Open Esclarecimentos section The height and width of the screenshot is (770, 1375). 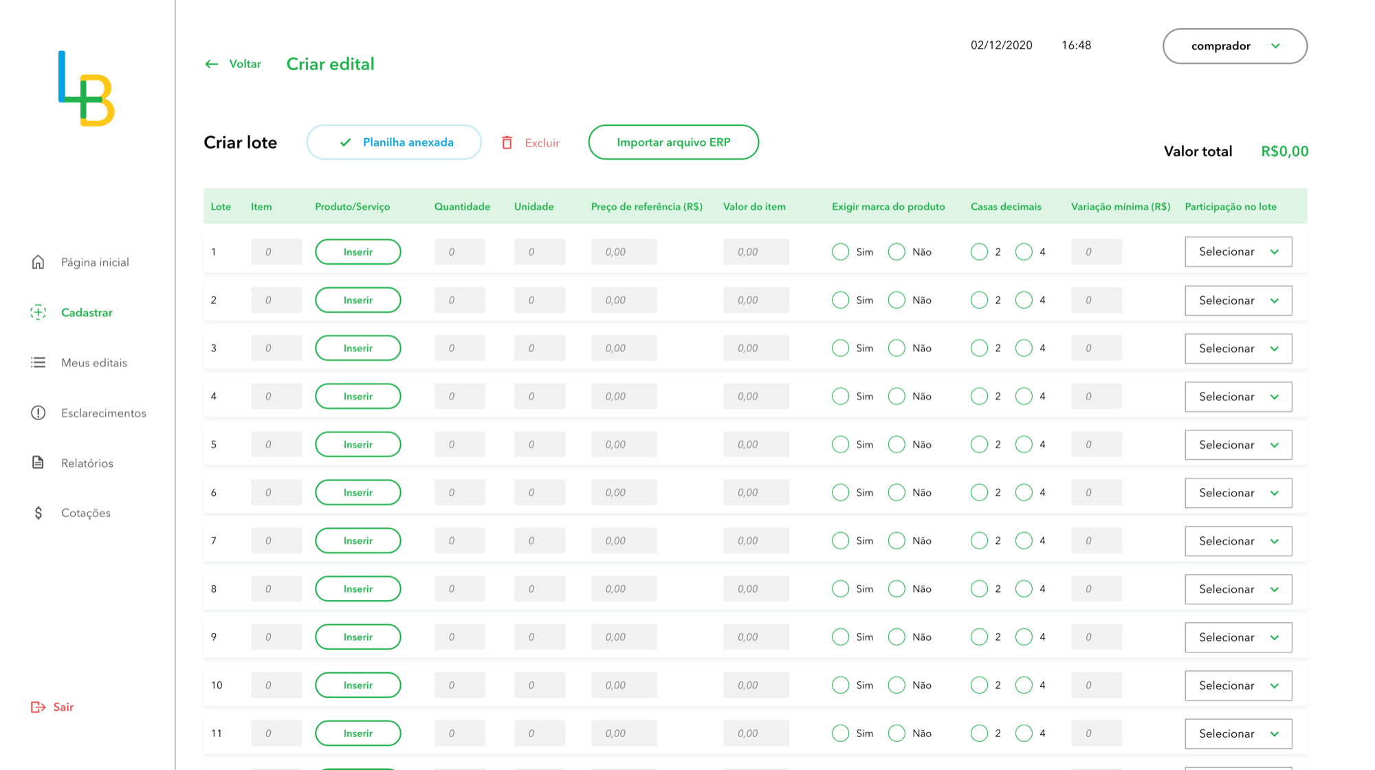coord(104,412)
